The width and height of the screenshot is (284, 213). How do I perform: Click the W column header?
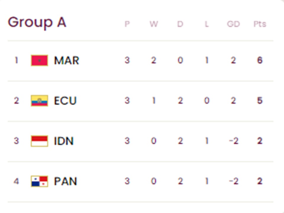(x=154, y=24)
